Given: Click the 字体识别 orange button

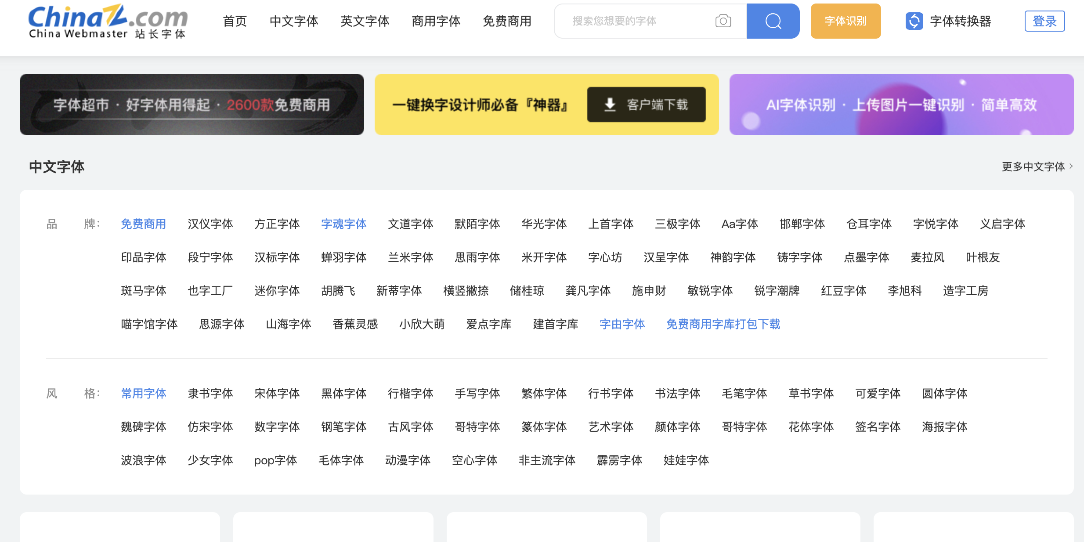Looking at the screenshot, I should coord(846,21).
